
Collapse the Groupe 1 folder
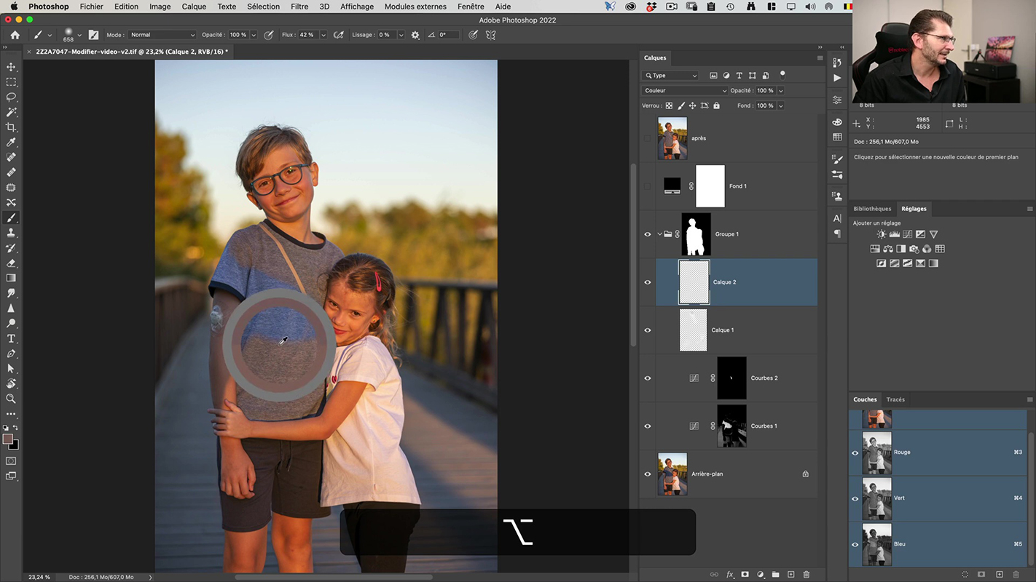pyautogui.click(x=659, y=234)
